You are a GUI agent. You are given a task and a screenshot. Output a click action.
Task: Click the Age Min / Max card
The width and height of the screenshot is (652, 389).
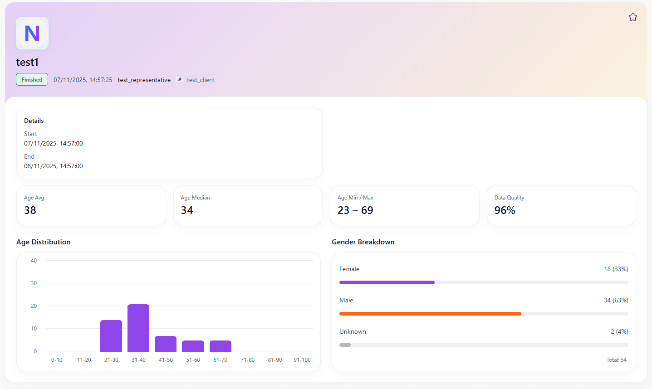404,205
